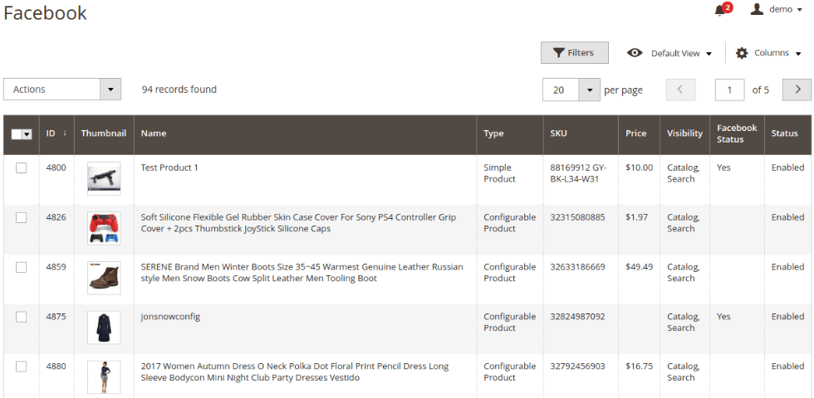The width and height of the screenshot is (814, 398).
Task: Select the checkbox for product 4859
Action: coord(22,267)
